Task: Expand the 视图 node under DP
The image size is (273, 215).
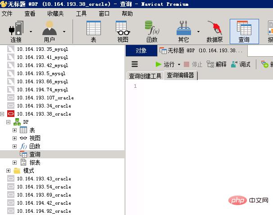Action: [14, 138]
